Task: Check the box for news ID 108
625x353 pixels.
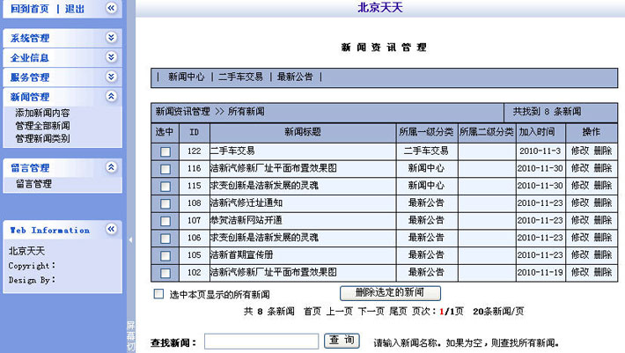Action: coord(165,203)
